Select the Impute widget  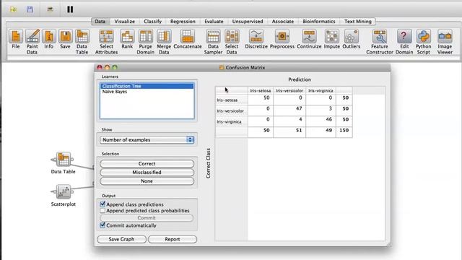click(x=332, y=36)
